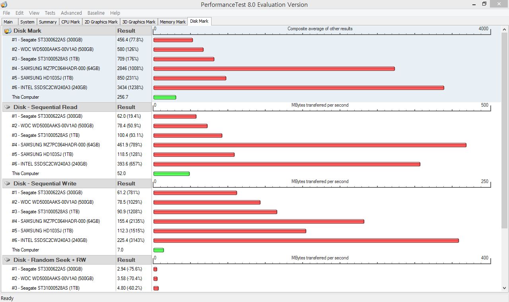Click the Disk - Random Seek + RW header
509x302 pixels.
tap(59, 260)
